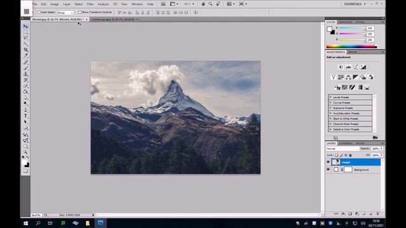Open the Normal blending mode dropdown
Image resolution: width=406 pixels, height=228 pixels.
pyautogui.click(x=342, y=149)
